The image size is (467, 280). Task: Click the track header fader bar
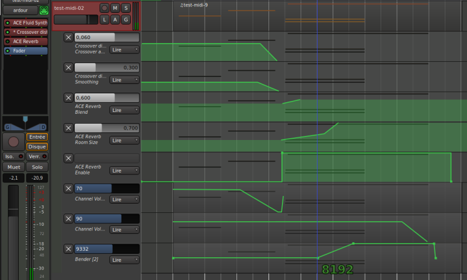(76, 20)
